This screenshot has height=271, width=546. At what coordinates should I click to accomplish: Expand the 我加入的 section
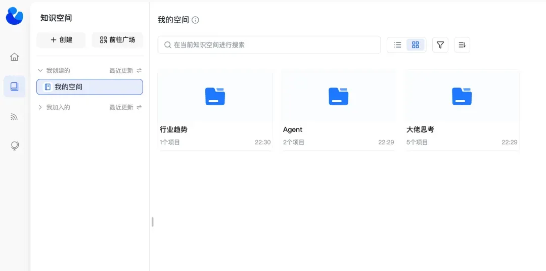[40, 107]
